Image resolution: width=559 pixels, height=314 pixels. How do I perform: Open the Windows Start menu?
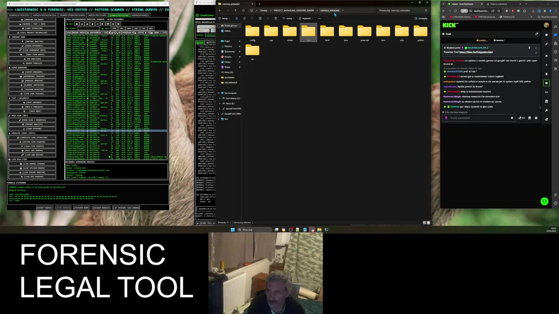[233, 230]
